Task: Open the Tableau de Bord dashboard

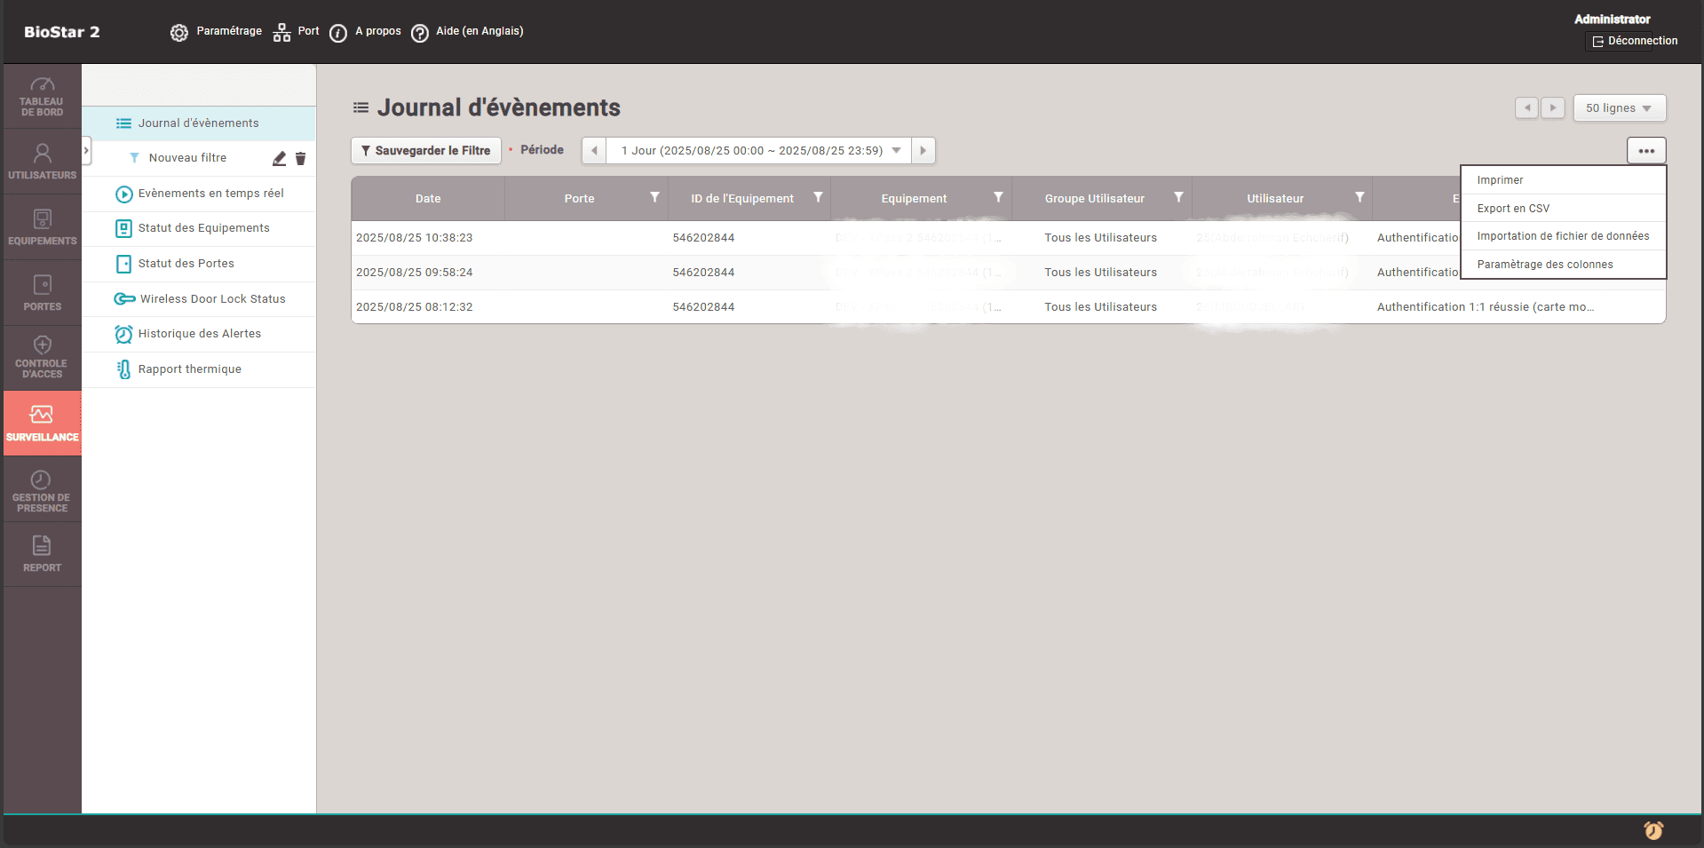Action: (42, 96)
